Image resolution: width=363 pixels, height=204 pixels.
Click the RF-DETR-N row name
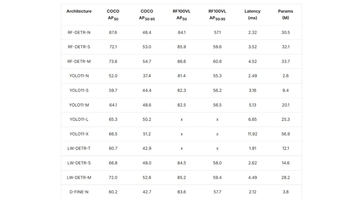(x=79, y=32)
